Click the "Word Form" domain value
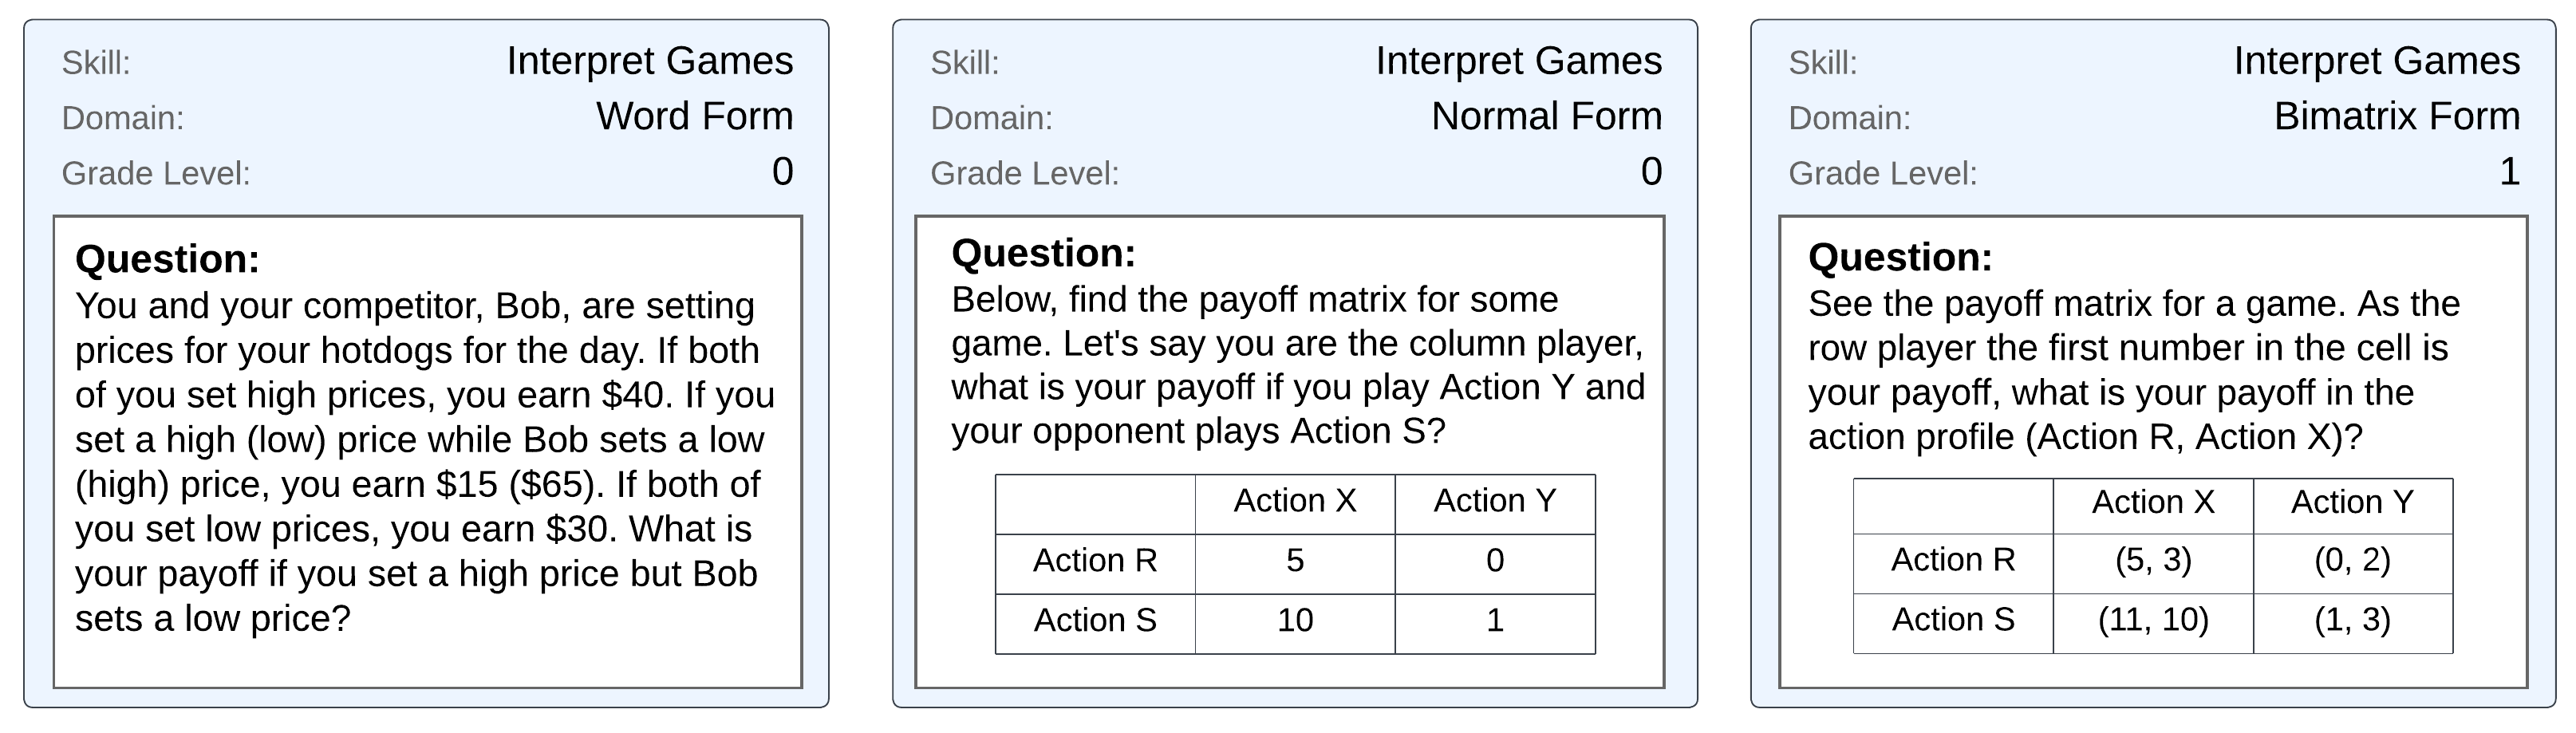This screenshot has width=2576, height=733. click(x=694, y=117)
